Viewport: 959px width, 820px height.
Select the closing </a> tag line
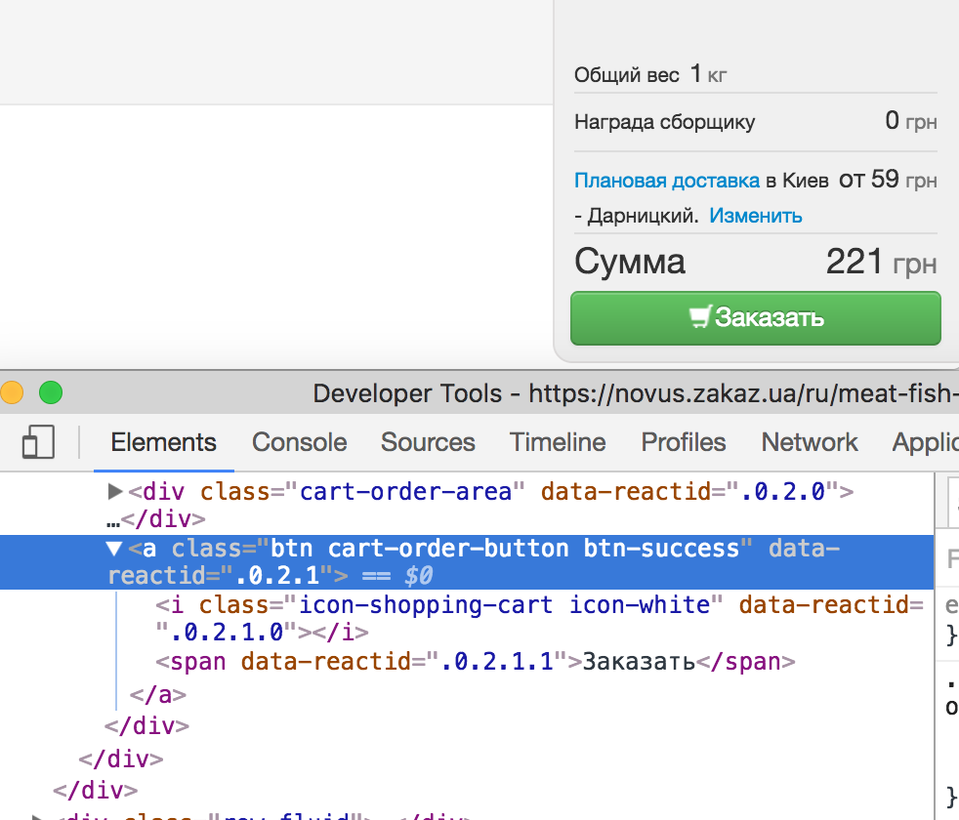[x=157, y=695]
